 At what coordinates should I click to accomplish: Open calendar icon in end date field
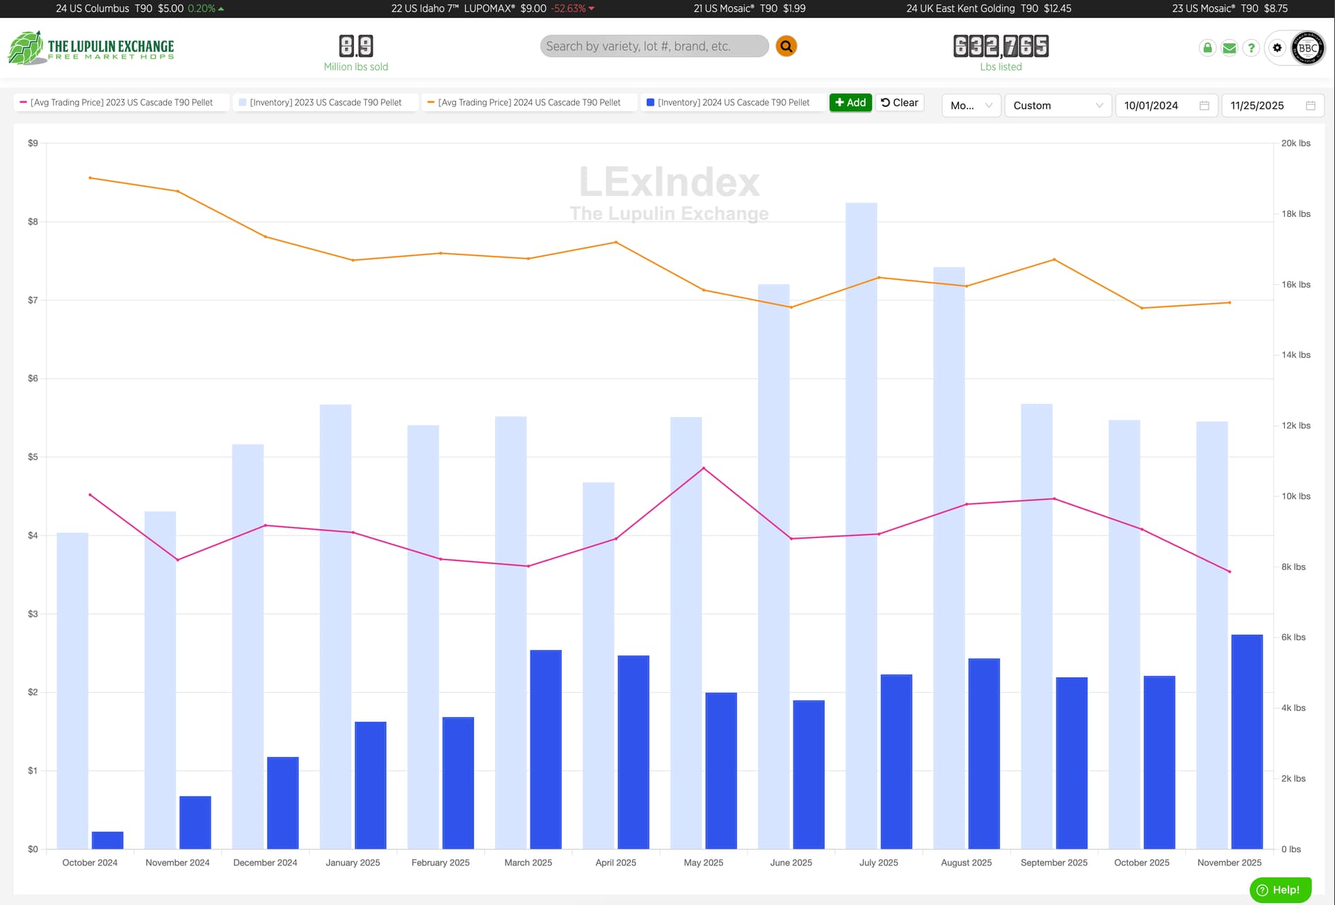pyautogui.click(x=1310, y=106)
